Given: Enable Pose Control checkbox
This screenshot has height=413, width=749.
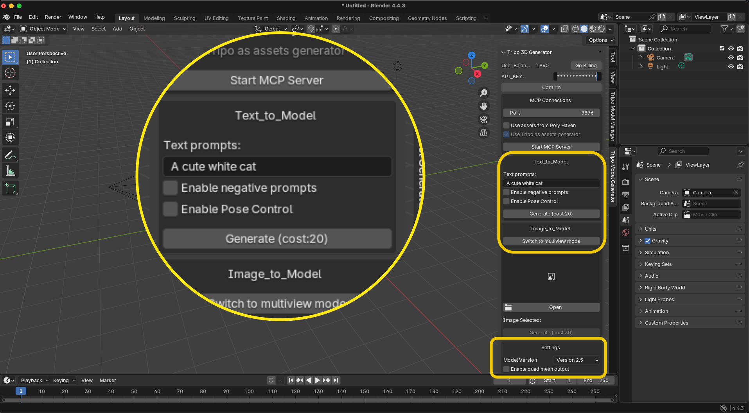Looking at the screenshot, I should [x=507, y=201].
